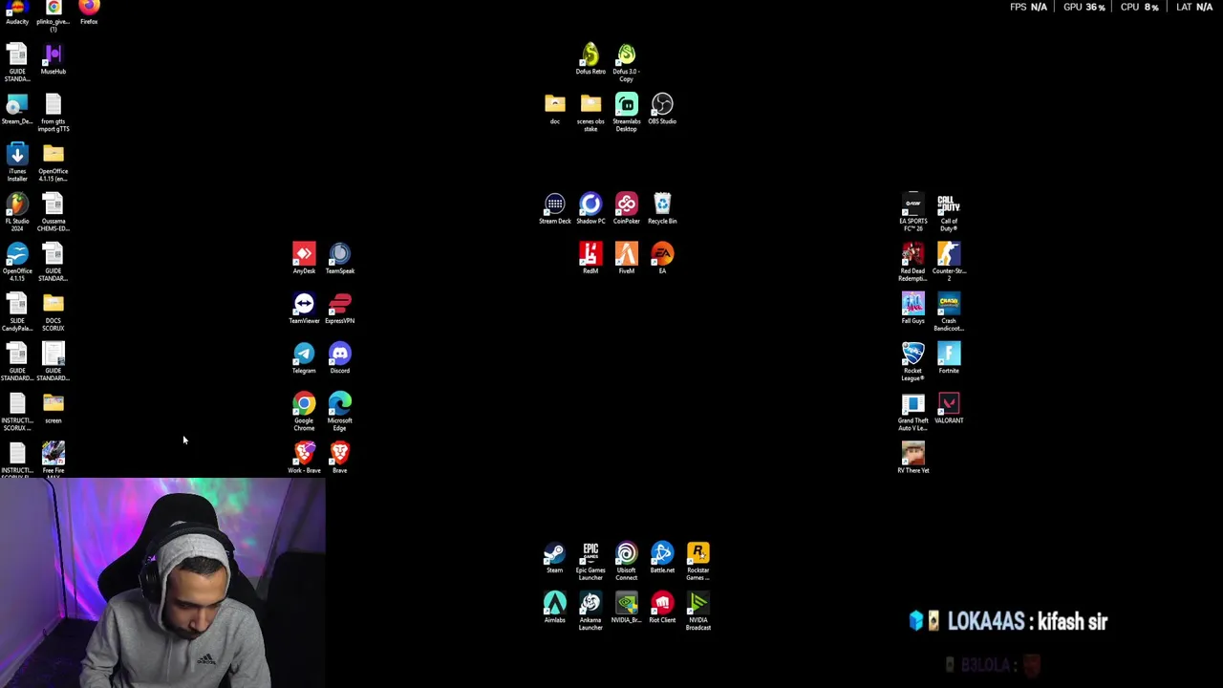Screen dimensions: 1223x688
Task: Open the Crash Bandicoot game icon
Action: [949, 312]
